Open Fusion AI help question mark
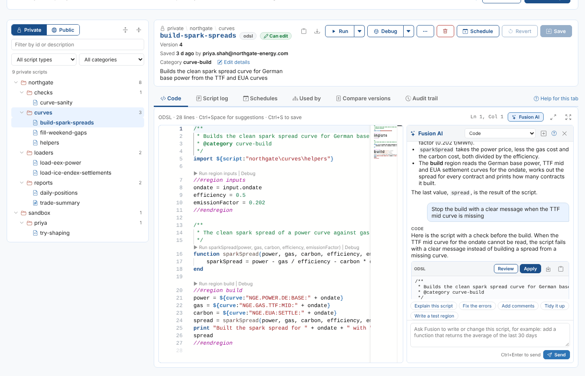 coord(554,134)
